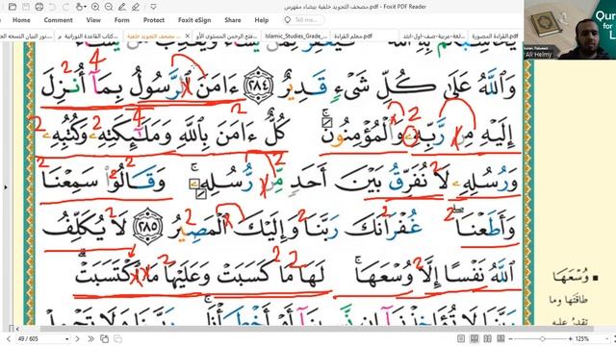Click the zoom minus button in status bar
This screenshot has width=616, height=346.
[x=510, y=338]
